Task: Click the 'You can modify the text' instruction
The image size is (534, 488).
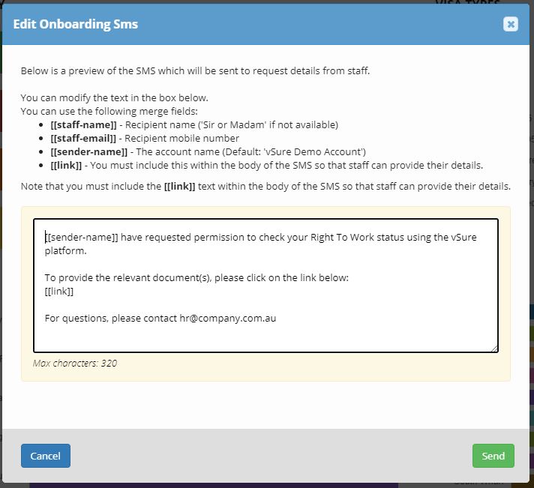Action: (x=114, y=97)
